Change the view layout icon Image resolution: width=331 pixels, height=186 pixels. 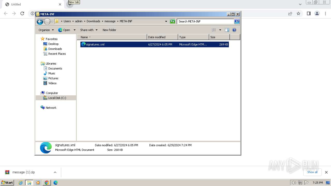214,30
